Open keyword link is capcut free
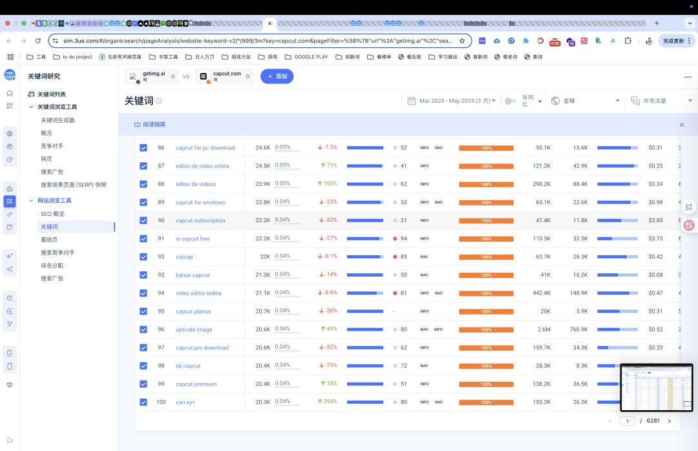Screen dimensions: 698x451 click(x=193, y=238)
